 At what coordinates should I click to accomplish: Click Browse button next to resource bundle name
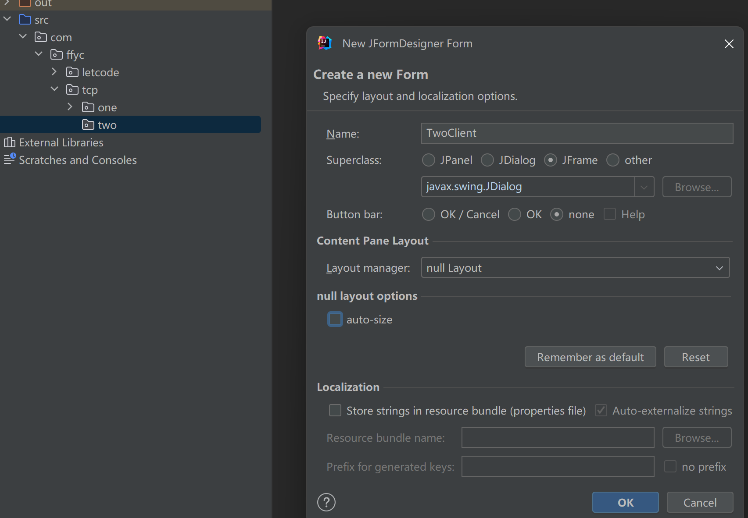pyautogui.click(x=697, y=437)
